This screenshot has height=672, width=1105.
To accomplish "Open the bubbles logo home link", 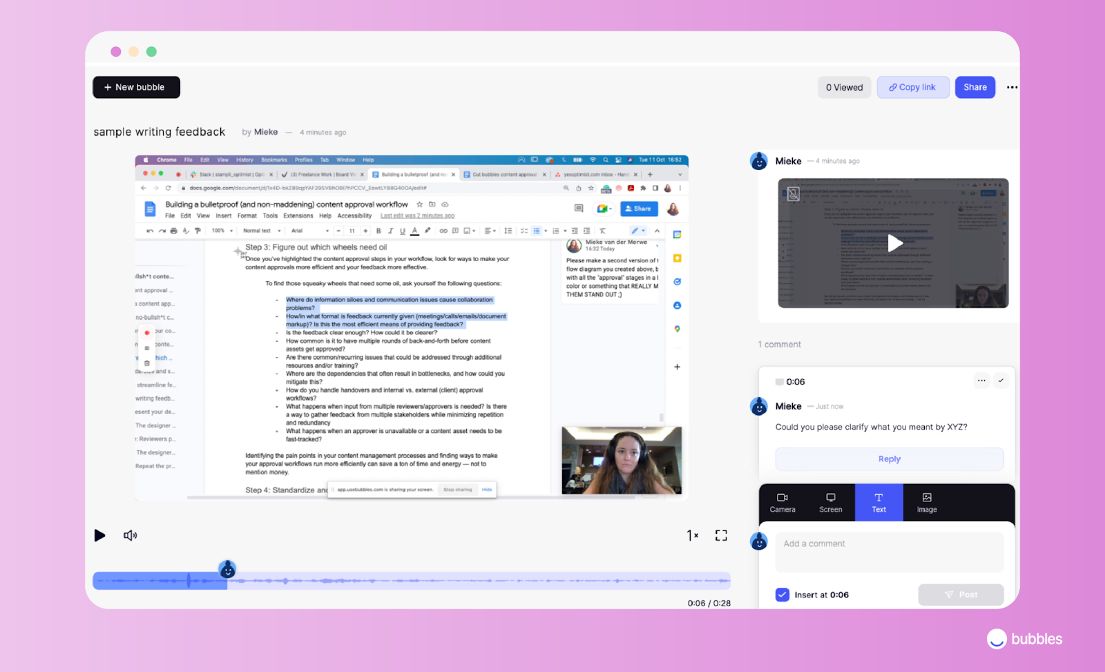I will 1024,638.
